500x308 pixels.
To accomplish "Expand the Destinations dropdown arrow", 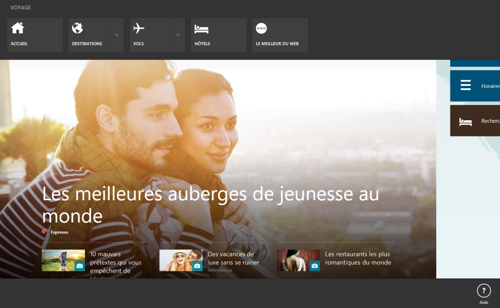I will point(117,35).
